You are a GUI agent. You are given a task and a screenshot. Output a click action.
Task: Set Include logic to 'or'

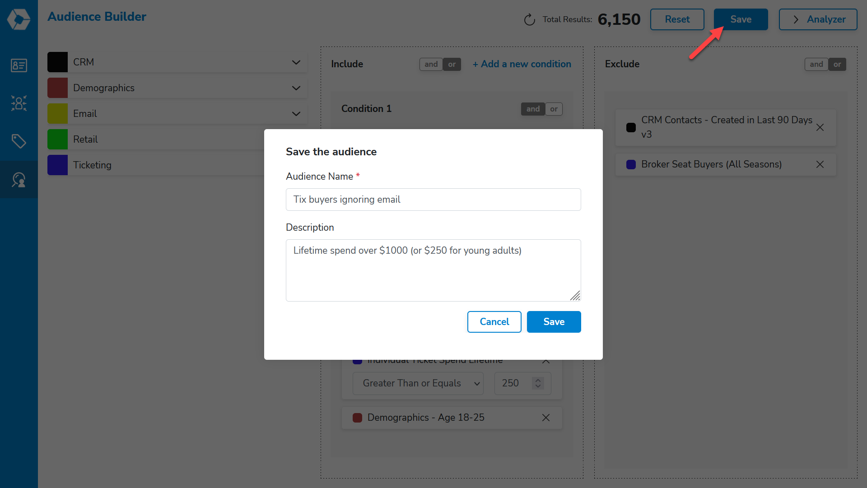[x=452, y=64]
